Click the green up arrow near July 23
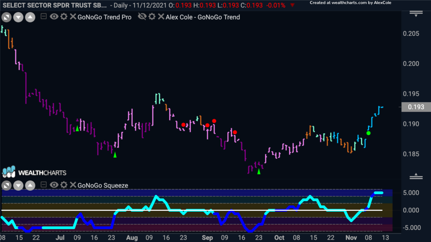The height and width of the screenshot is (242, 431). click(115, 155)
